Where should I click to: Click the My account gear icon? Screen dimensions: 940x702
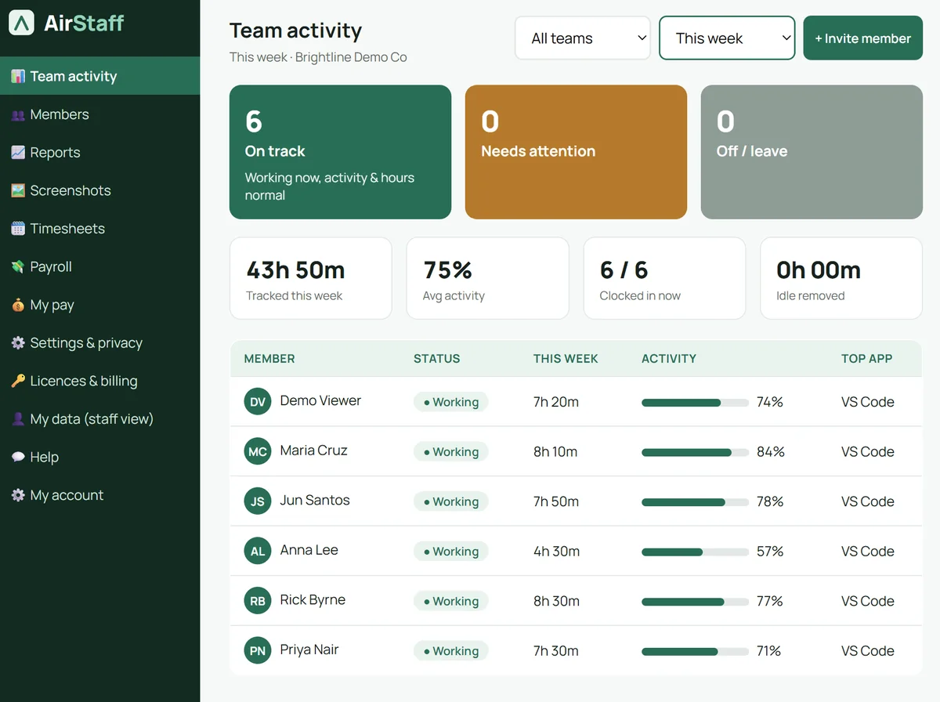click(18, 495)
